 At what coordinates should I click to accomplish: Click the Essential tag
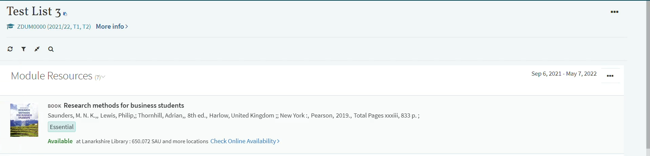coord(62,127)
